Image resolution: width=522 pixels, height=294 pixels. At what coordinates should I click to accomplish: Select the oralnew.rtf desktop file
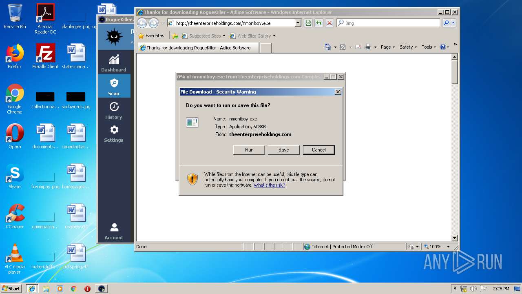[x=76, y=216]
